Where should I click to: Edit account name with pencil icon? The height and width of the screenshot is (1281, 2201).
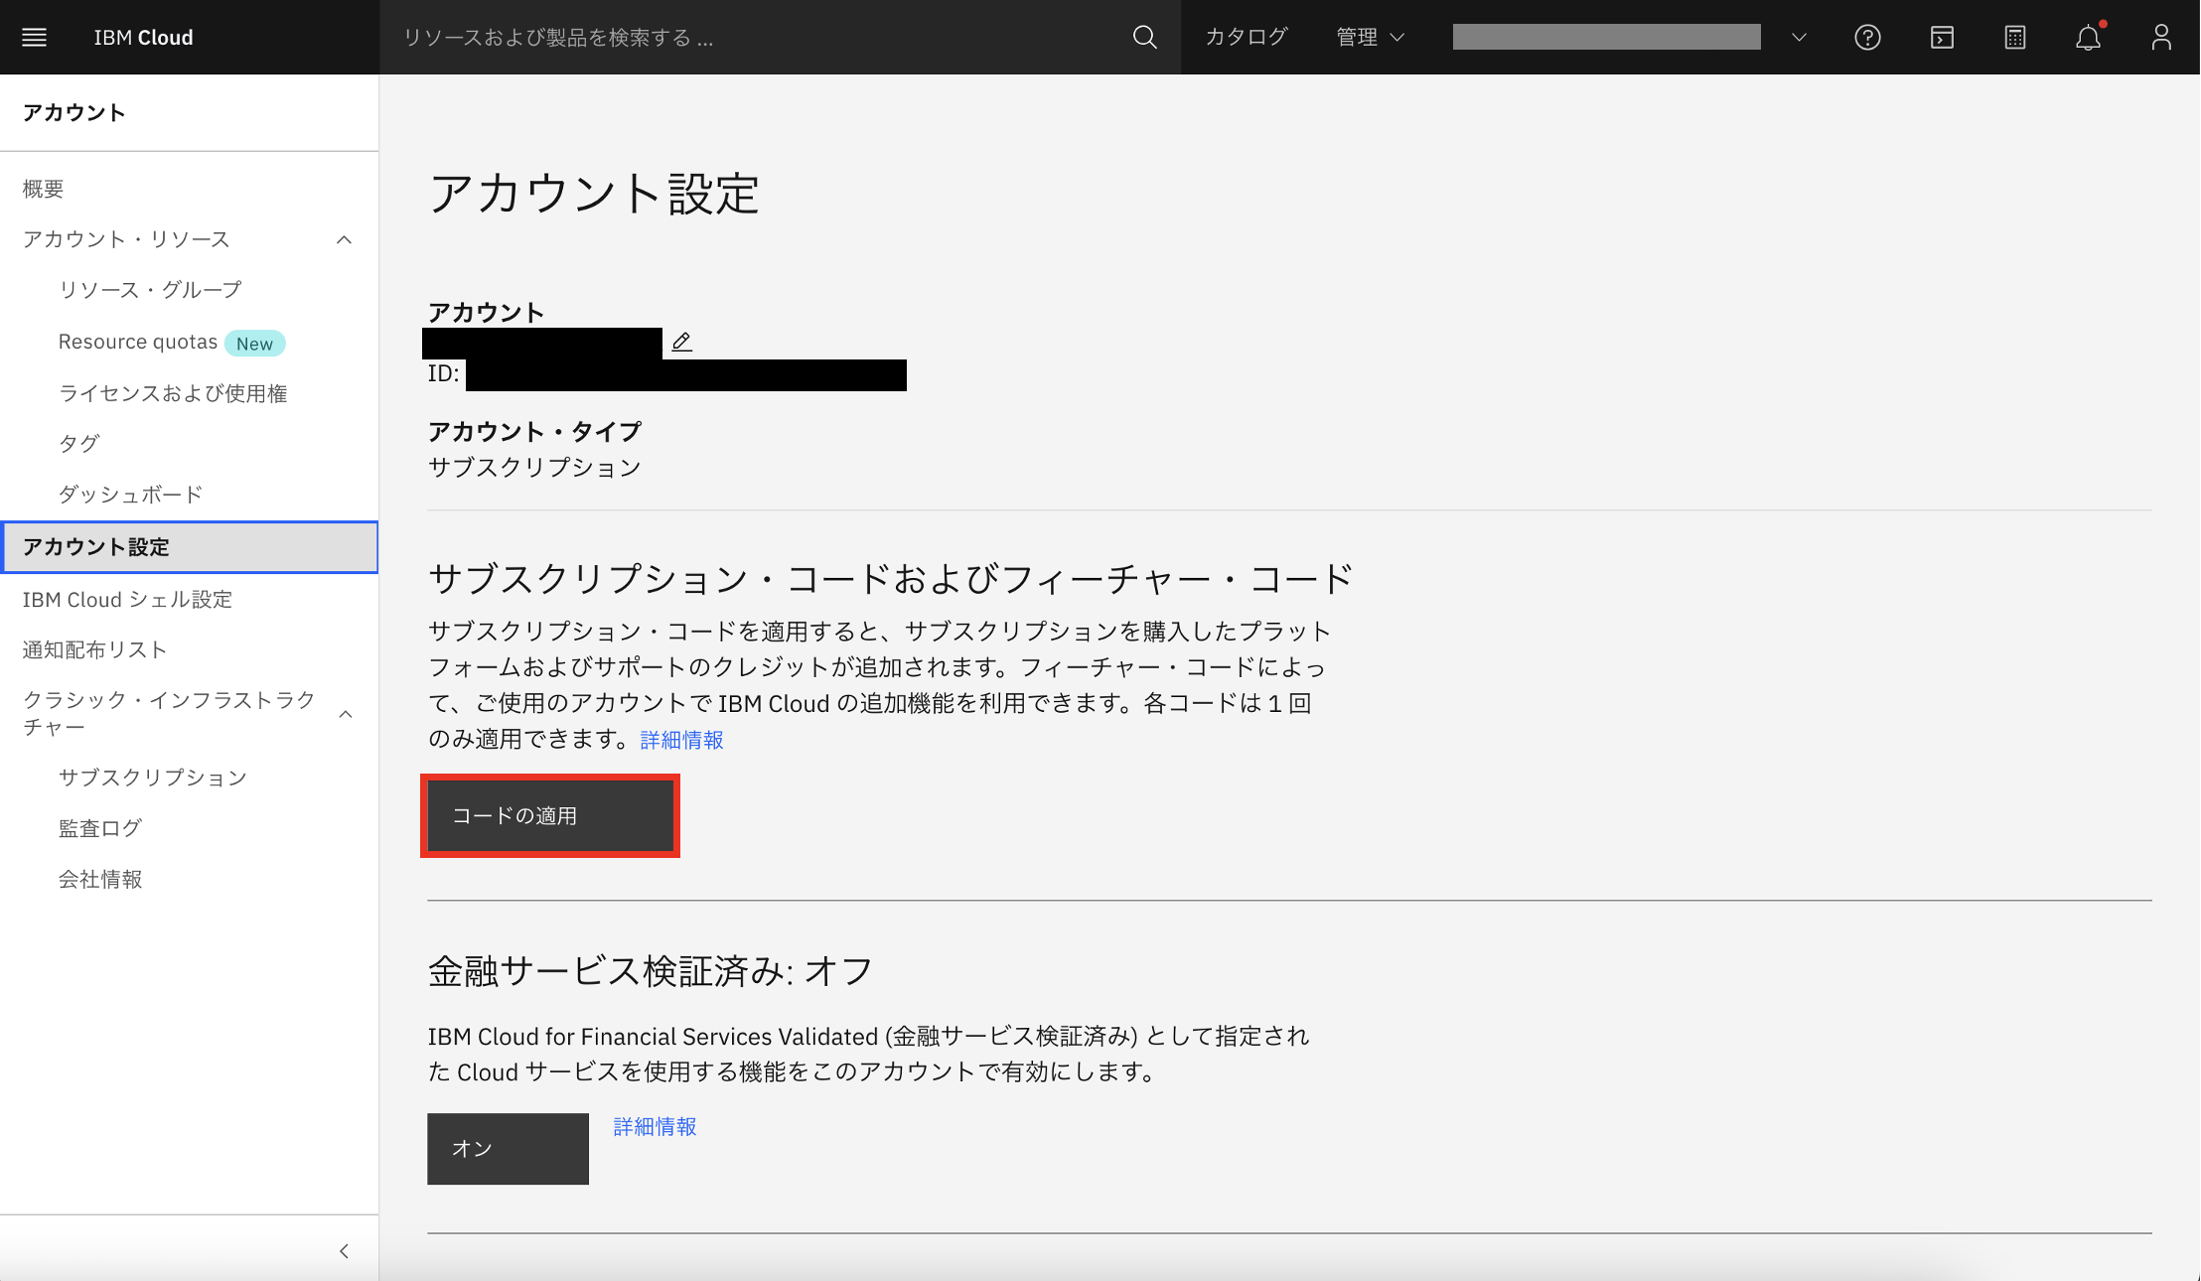tap(681, 342)
